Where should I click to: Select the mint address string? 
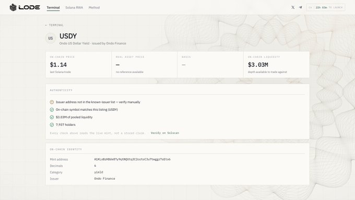point(132,159)
